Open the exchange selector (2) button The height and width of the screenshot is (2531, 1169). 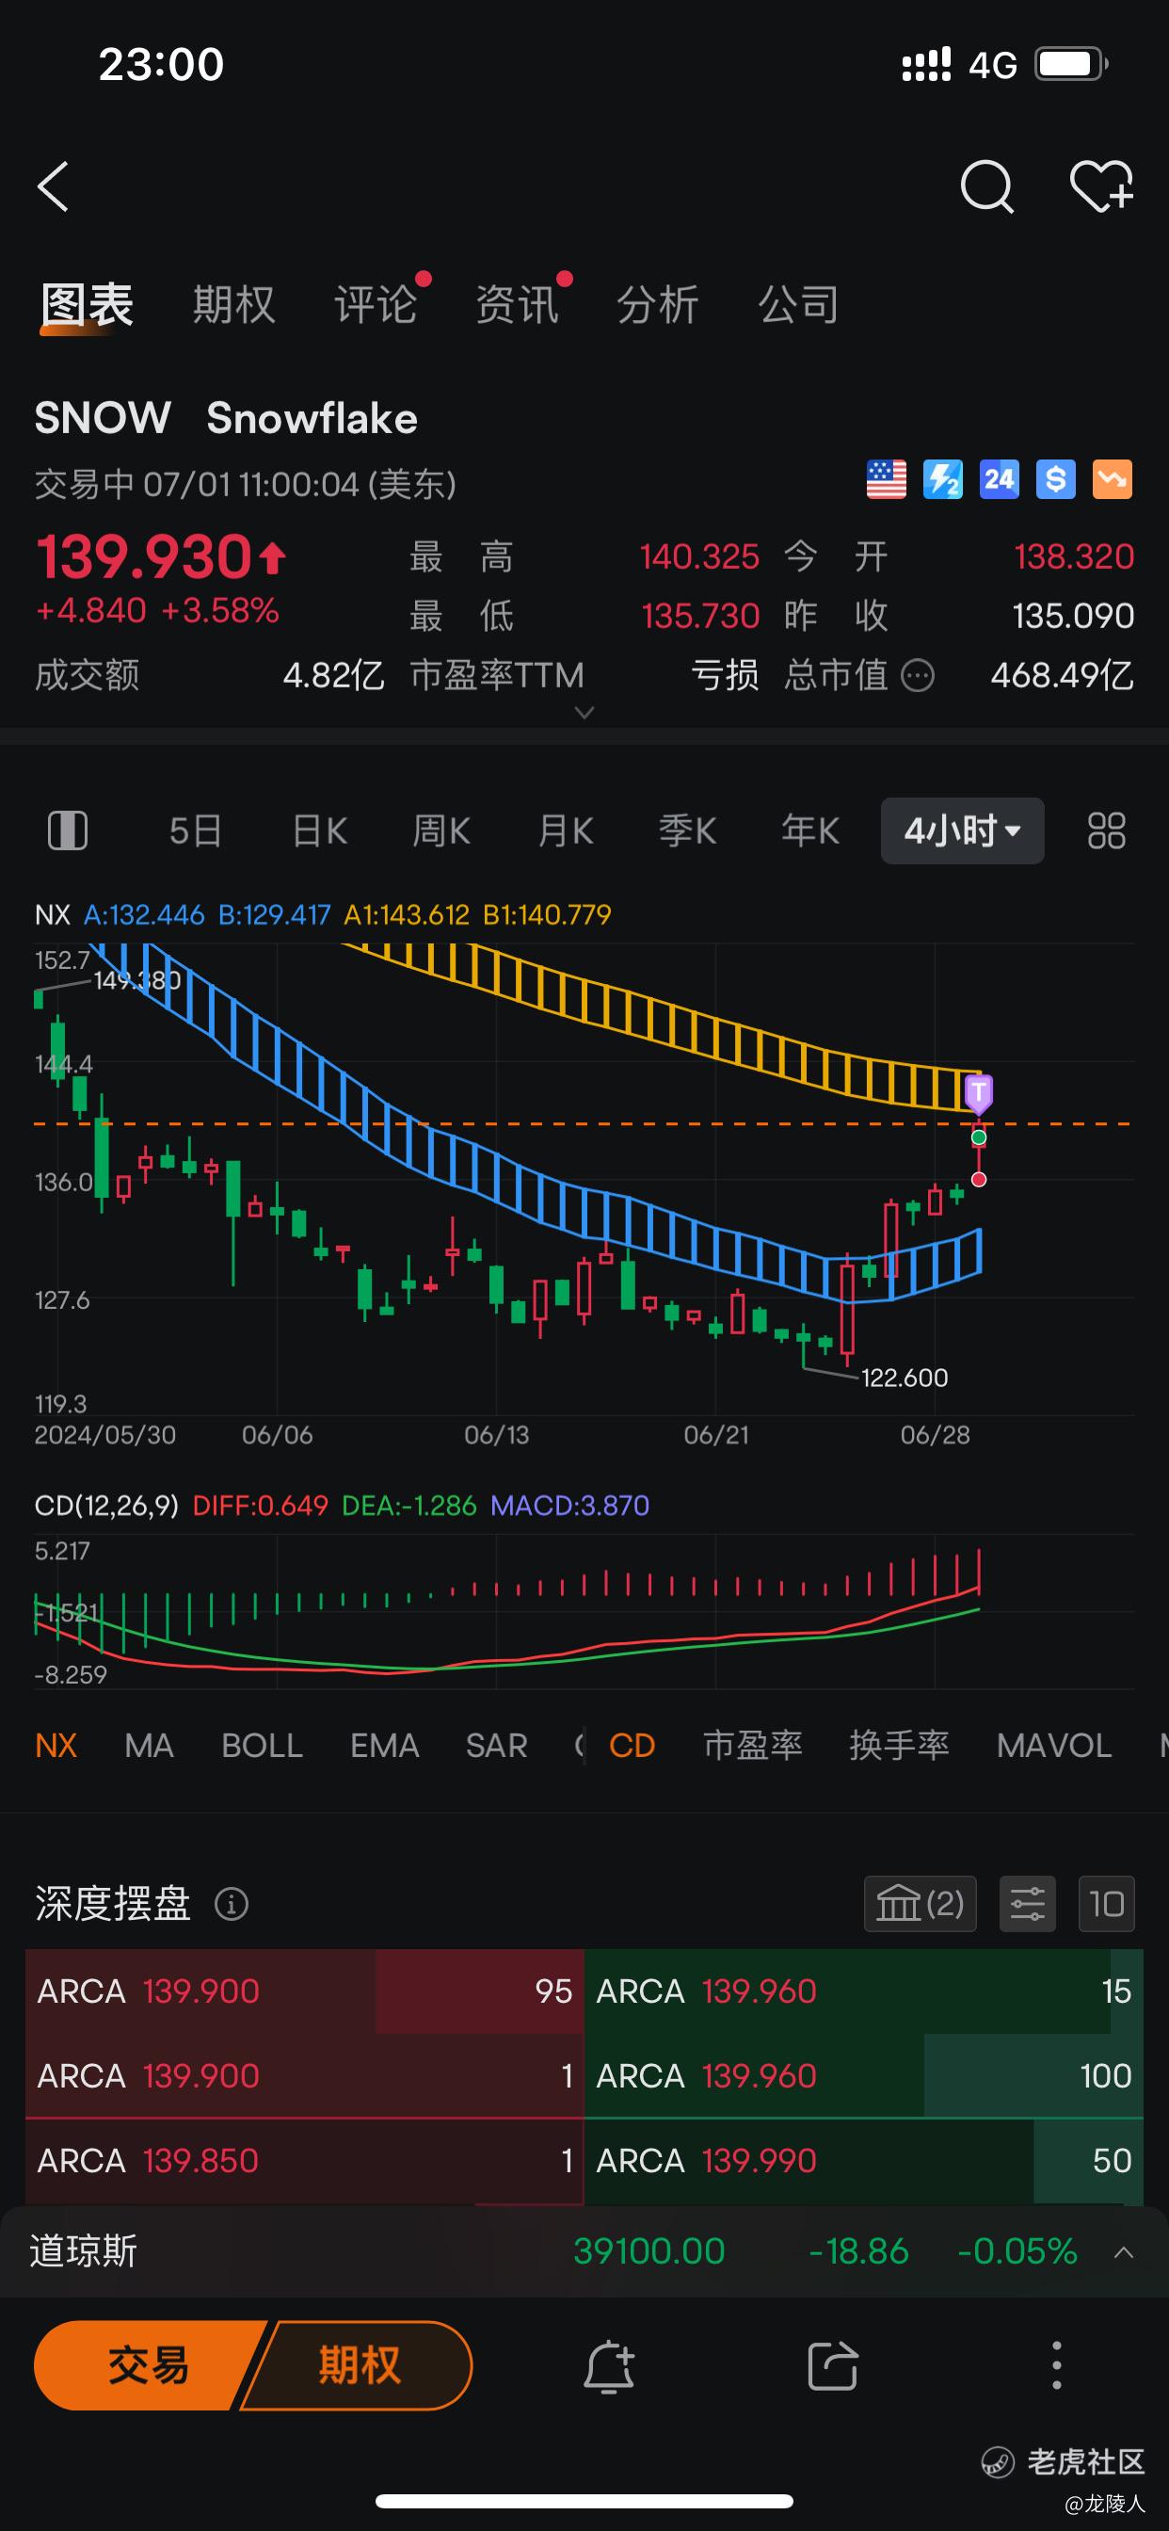click(x=921, y=1904)
